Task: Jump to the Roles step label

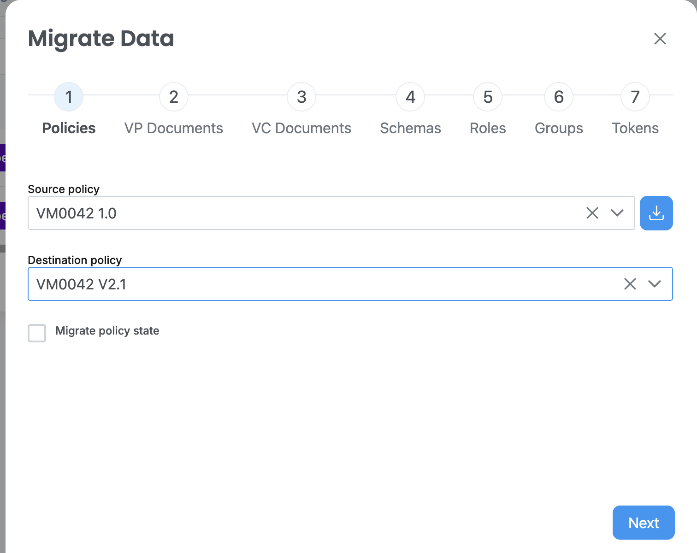Action: pos(488,128)
